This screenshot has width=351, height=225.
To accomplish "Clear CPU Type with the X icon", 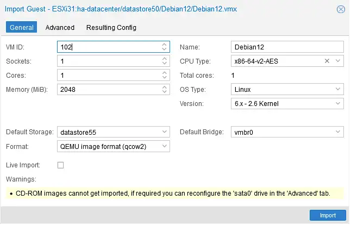I will tap(328, 61).
